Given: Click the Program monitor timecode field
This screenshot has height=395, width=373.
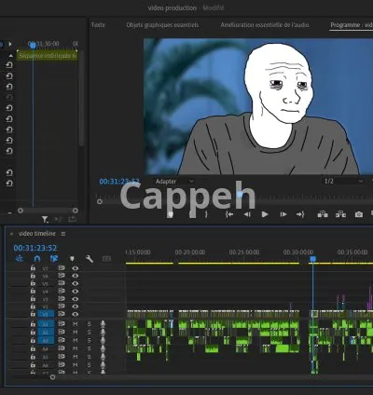Looking at the screenshot, I should point(119,182).
